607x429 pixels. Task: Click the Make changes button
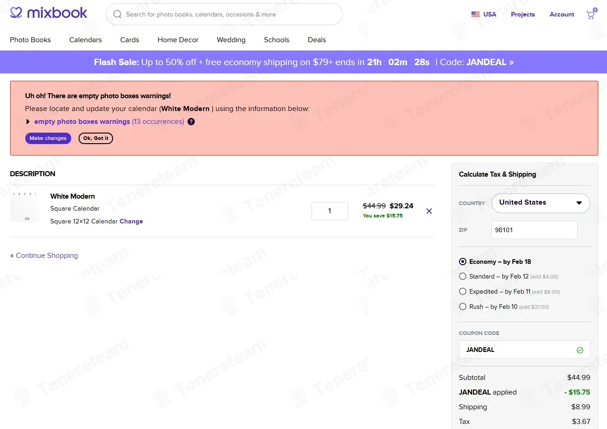[48, 138]
